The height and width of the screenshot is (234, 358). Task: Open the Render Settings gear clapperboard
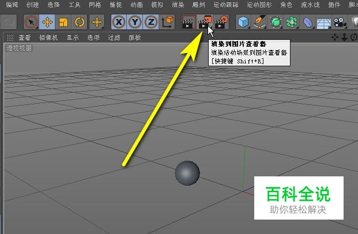221,22
